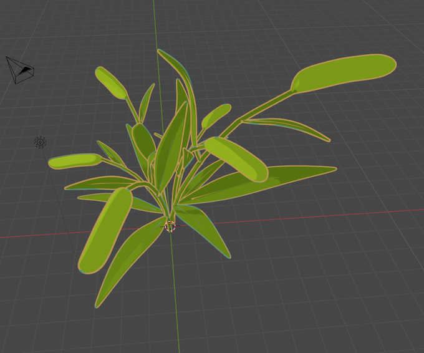Click the 3D cursor at the plant base
The width and height of the screenshot is (424, 353).
tap(170, 226)
